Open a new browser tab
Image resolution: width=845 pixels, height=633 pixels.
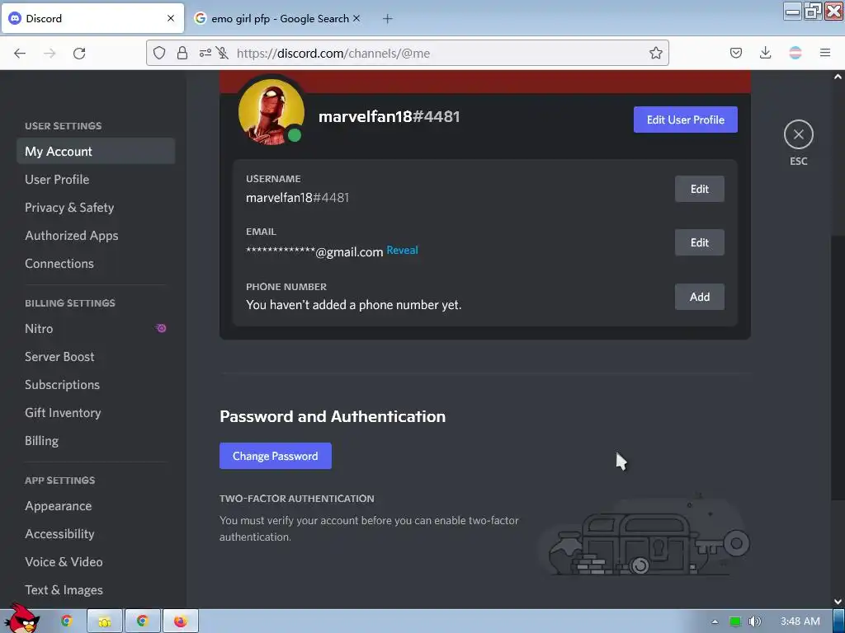(388, 19)
